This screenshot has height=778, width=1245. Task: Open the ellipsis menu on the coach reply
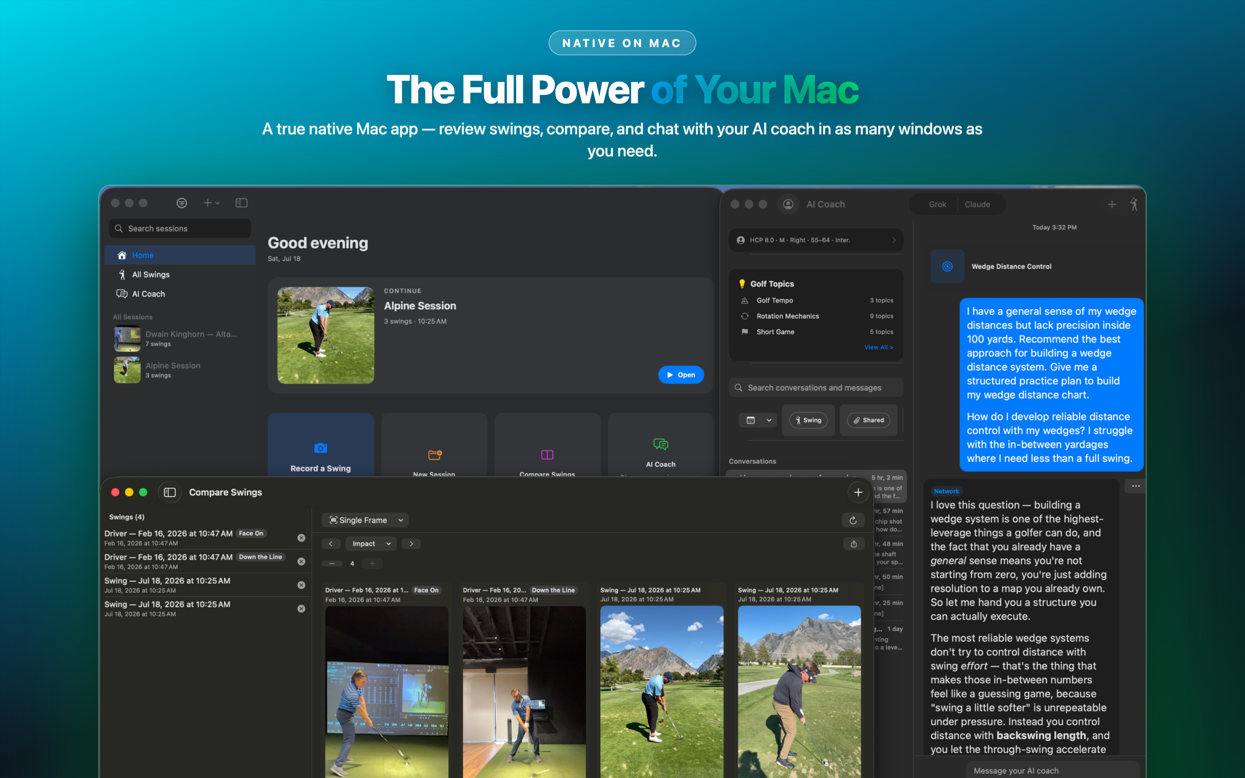1136,486
